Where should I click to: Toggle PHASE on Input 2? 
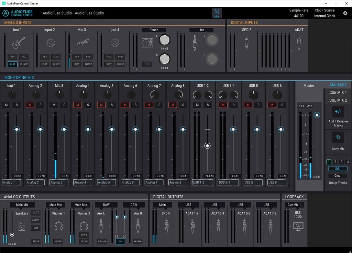pyautogui.click(x=56, y=64)
